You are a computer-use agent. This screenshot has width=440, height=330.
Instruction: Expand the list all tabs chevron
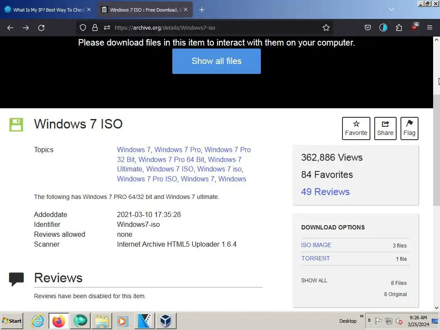pos(391,9)
